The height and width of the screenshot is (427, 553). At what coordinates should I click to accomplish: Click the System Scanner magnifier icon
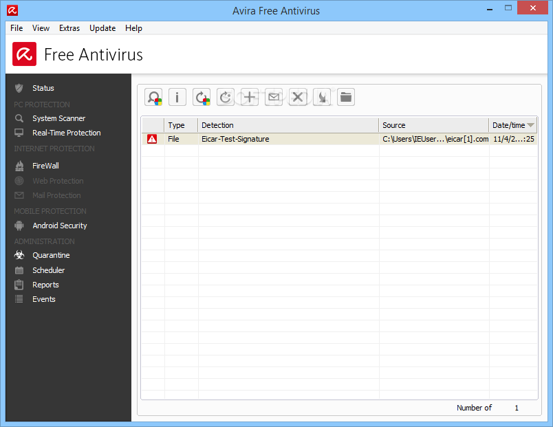(x=19, y=118)
